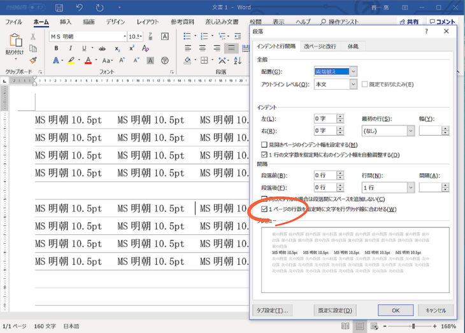Switch to the 改ページと改行 tab
This screenshot has width=465, height=333.
tap(320, 46)
